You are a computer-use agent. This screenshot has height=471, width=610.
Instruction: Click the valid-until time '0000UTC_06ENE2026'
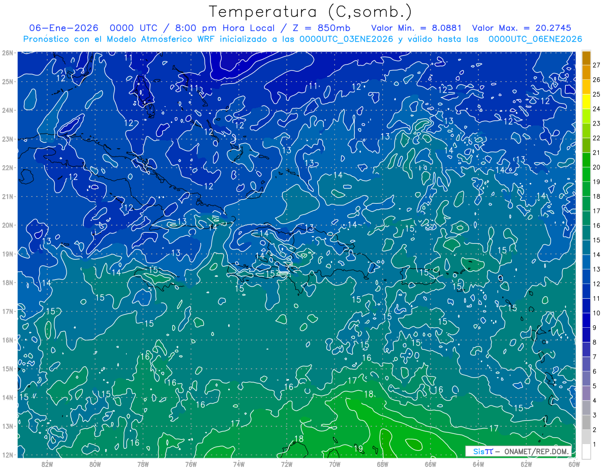pyautogui.click(x=535, y=39)
